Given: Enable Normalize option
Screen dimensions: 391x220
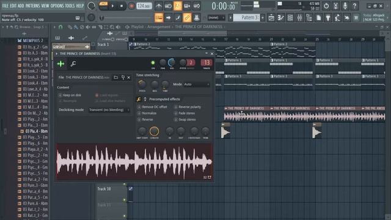Looking at the screenshot, I should tap(147, 113).
